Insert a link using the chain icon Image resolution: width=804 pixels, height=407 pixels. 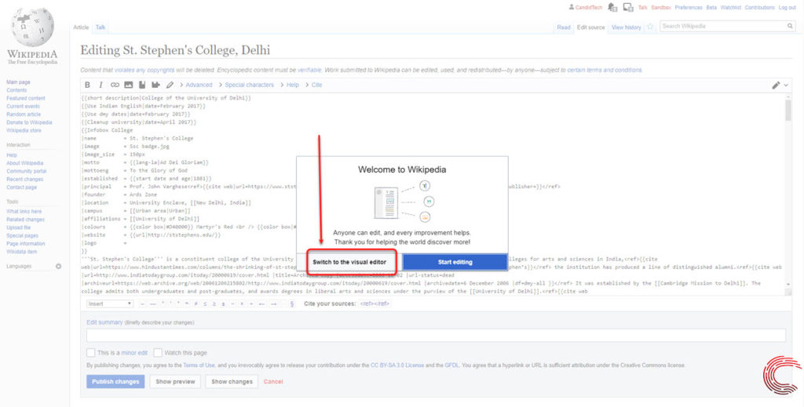pos(115,85)
